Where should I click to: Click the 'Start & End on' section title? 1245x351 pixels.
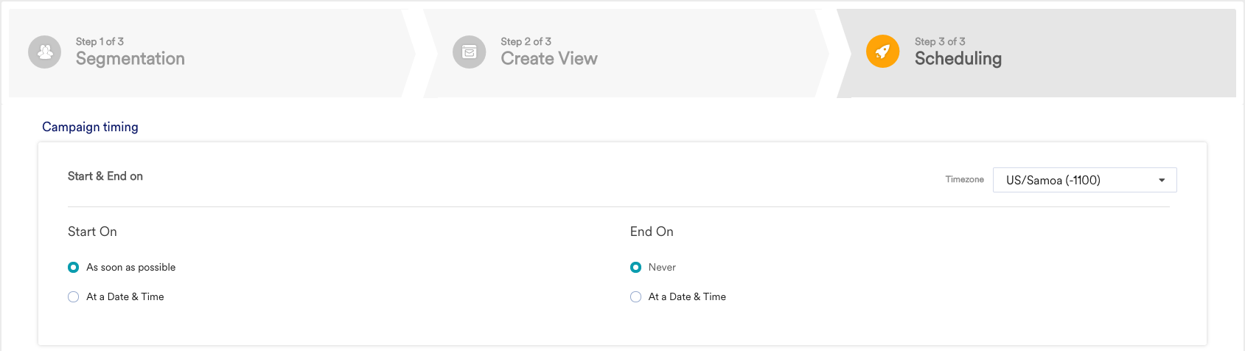point(105,176)
